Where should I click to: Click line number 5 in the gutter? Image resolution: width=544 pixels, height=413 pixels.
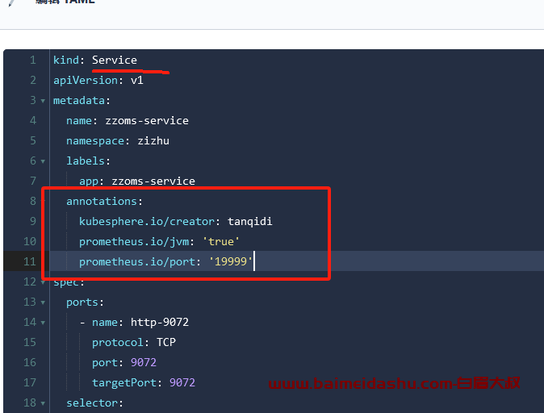tap(33, 140)
